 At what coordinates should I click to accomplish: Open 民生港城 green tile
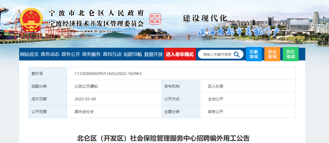[x=291, y=54]
